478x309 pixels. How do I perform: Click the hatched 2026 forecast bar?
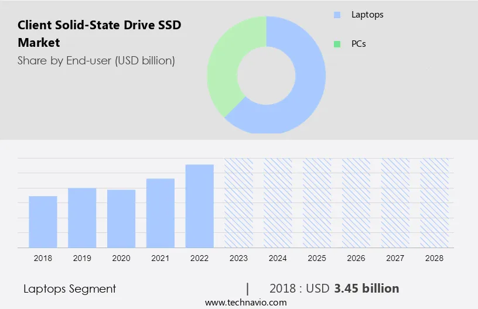[x=356, y=202]
